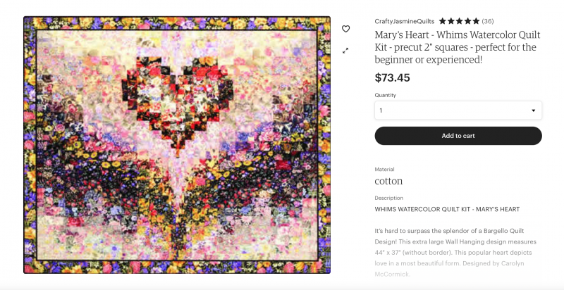Open the Quantity dropdown showing 1
This screenshot has height=290, width=564.
click(458, 111)
